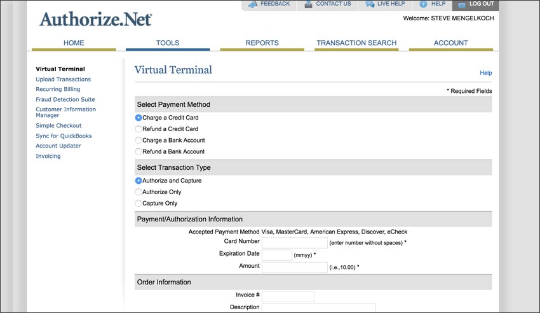Open Account Updater link
Viewport: 540px width, 313px height.
58,146
